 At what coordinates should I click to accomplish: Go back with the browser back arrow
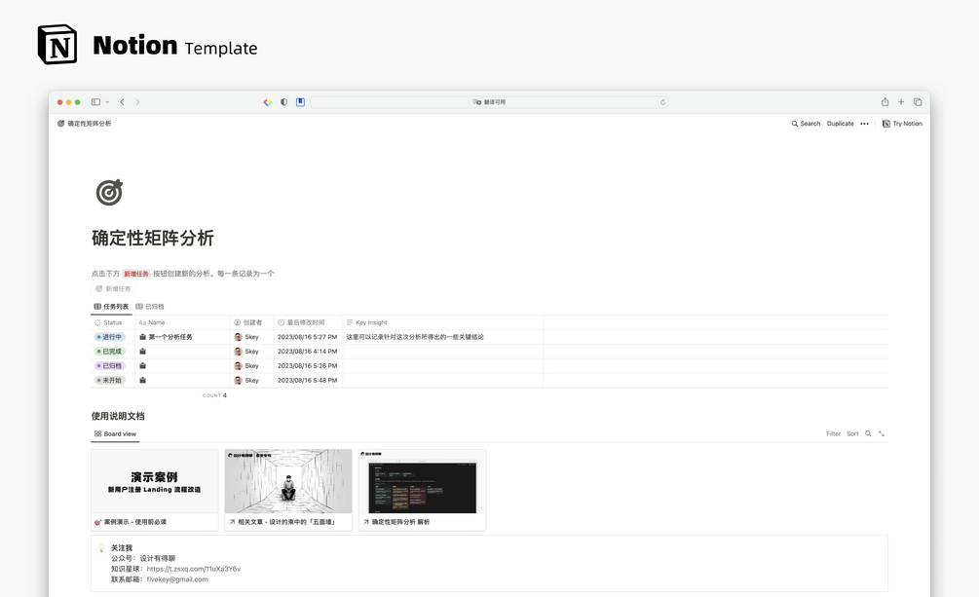pyautogui.click(x=123, y=102)
